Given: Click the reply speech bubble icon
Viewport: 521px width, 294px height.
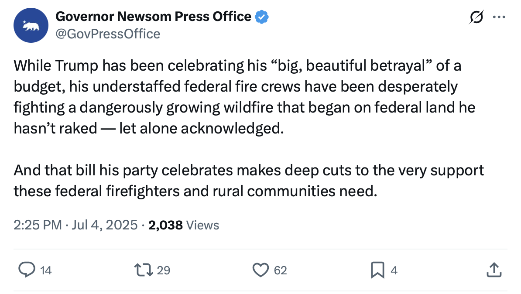Looking at the screenshot, I should pos(27,270).
